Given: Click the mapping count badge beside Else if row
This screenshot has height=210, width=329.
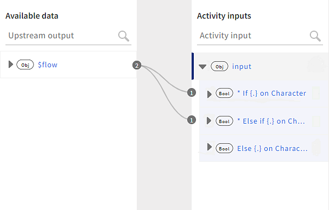Looking at the screenshot, I should click(192, 120).
